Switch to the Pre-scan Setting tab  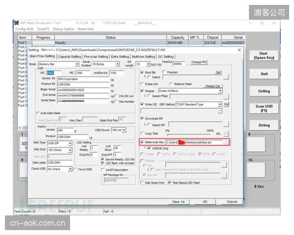pos(96,57)
